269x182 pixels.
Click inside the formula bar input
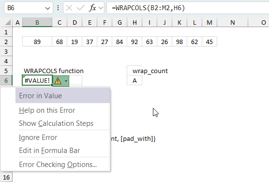click(188, 8)
